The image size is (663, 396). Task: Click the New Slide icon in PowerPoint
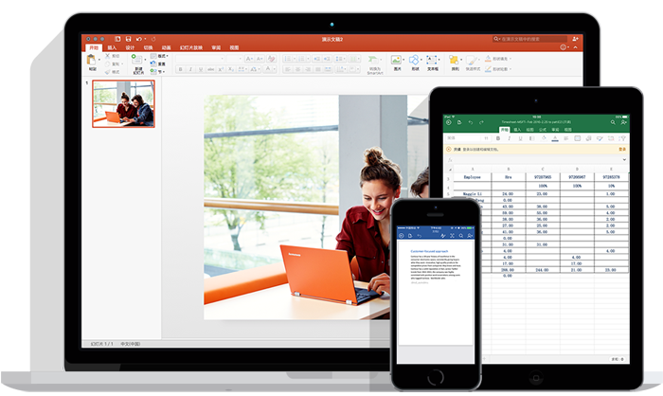pyautogui.click(x=138, y=62)
